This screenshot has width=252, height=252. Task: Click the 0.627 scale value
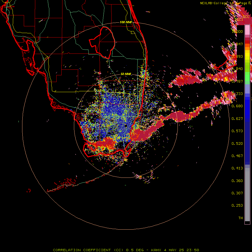(237, 119)
